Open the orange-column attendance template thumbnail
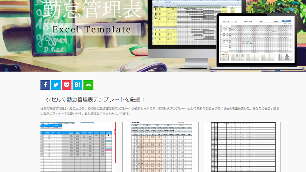Viewport: 306px width, 172px height. point(160,147)
